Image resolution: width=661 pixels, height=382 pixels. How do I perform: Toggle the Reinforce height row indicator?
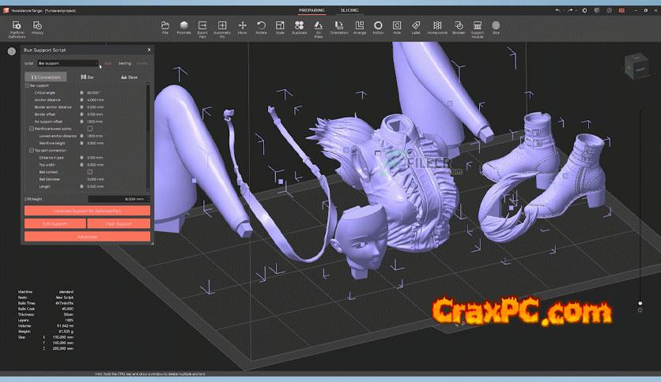pyautogui.click(x=81, y=143)
